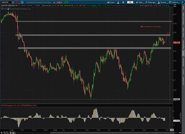Open the 4h timeframe selector
The width and height of the screenshot is (185, 134).
(130, 2)
